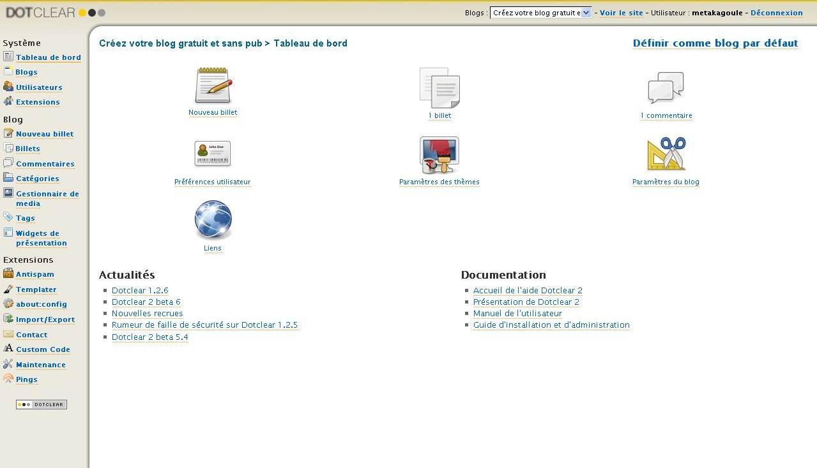Click the Liens text label under the globe
817x468 pixels.
click(213, 248)
